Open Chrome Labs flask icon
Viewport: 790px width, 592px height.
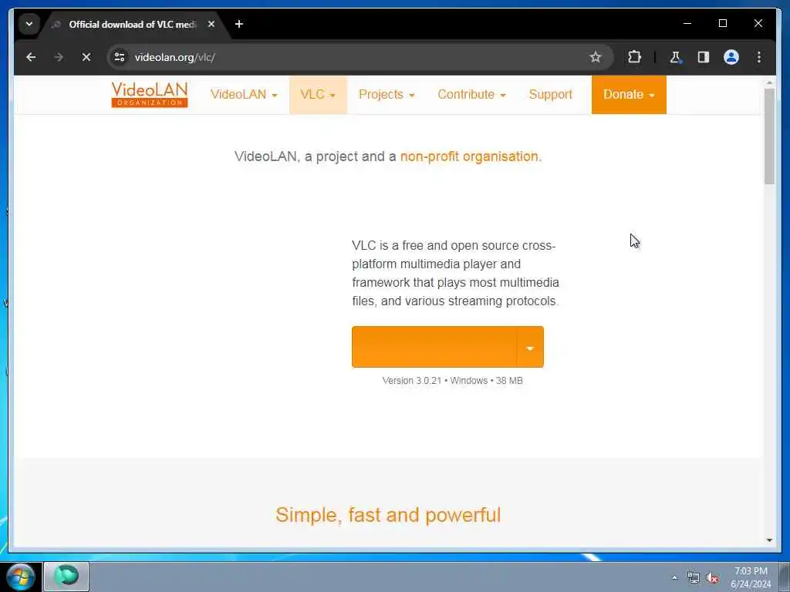coord(676,57)
